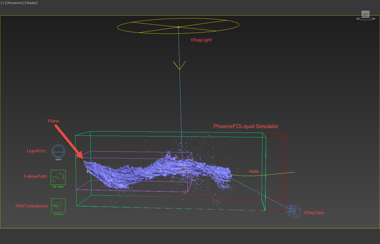Open the general viewport menu via [+]

[3, 3]
